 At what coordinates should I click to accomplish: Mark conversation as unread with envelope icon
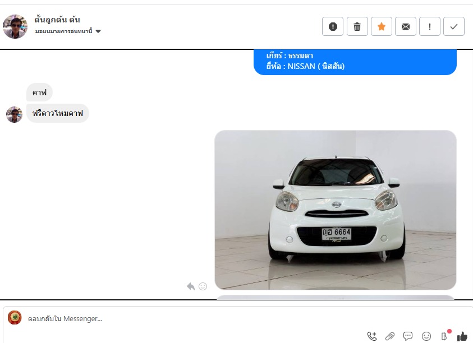pyautogui.click(x=406, y=26)
